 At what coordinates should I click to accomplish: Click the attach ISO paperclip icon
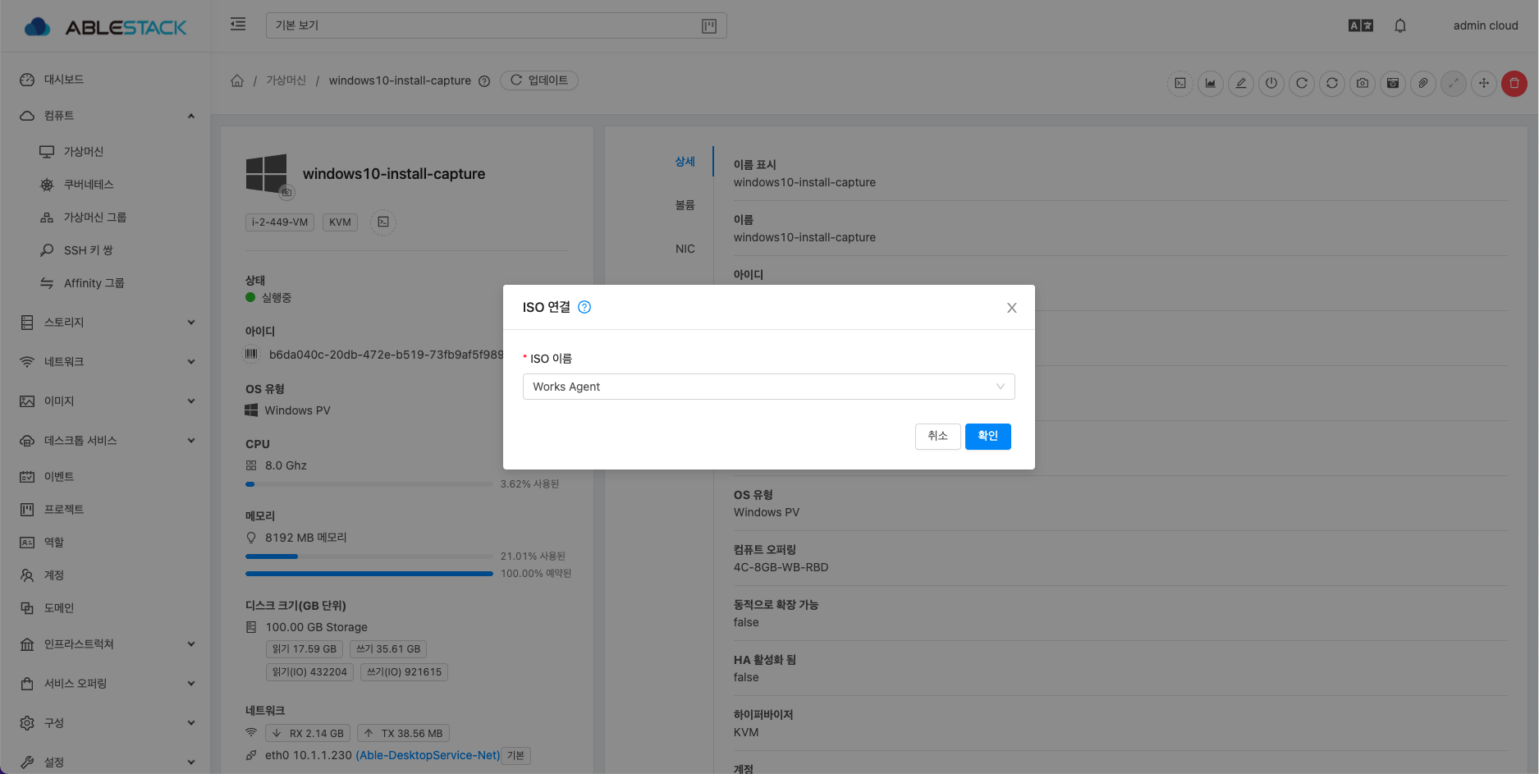click(x=1422, y=83)
